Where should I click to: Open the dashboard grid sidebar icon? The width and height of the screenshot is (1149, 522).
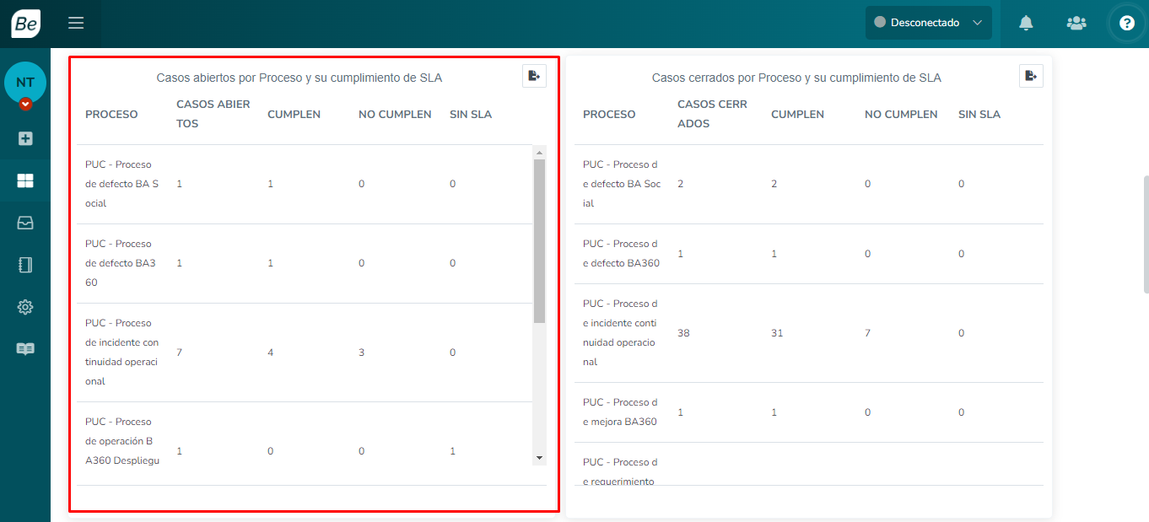pos(25,180)
